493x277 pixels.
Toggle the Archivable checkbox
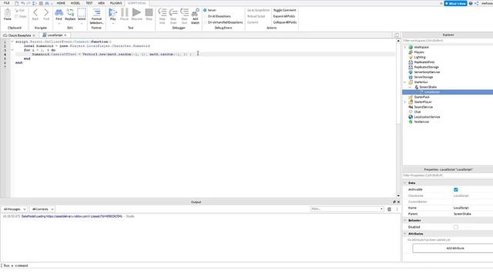(x=456, y=189)
